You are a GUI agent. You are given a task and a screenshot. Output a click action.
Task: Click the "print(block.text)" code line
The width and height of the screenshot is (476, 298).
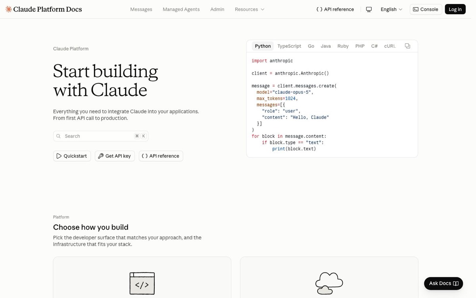tap(294, 149)
